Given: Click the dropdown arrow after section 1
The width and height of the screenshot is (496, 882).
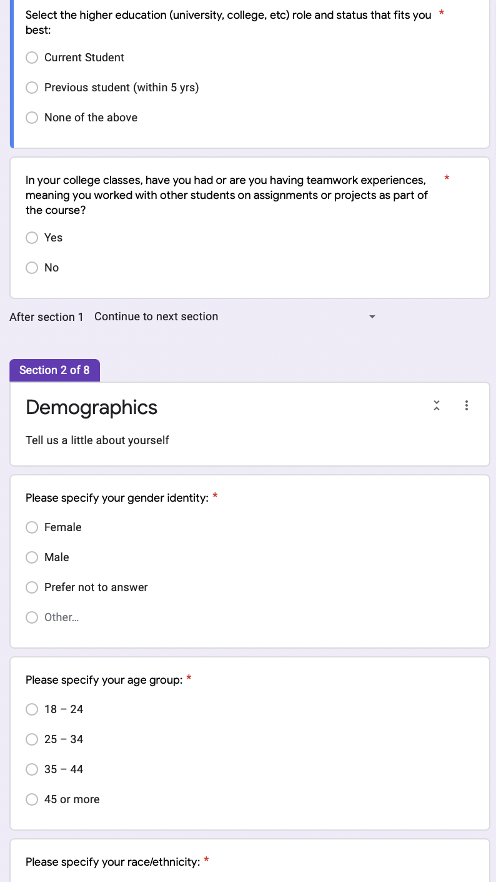Looking at the screenshot, I should tap(372, 317).
